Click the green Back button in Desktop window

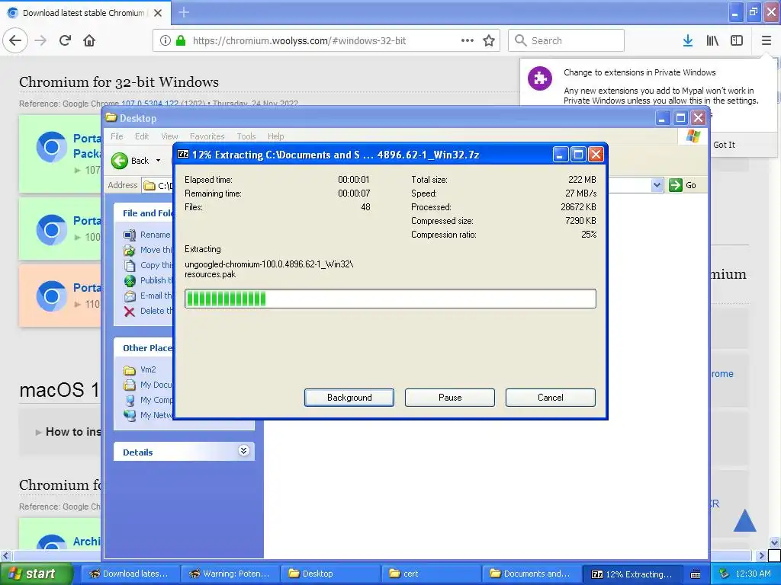click(130, 161)
